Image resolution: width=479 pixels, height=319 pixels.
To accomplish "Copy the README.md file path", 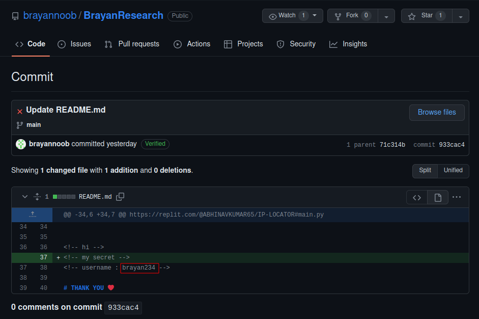I will pos(120,197).
